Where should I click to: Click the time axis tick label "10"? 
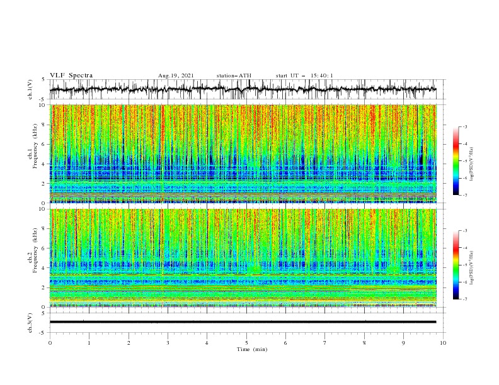[443, 343]
